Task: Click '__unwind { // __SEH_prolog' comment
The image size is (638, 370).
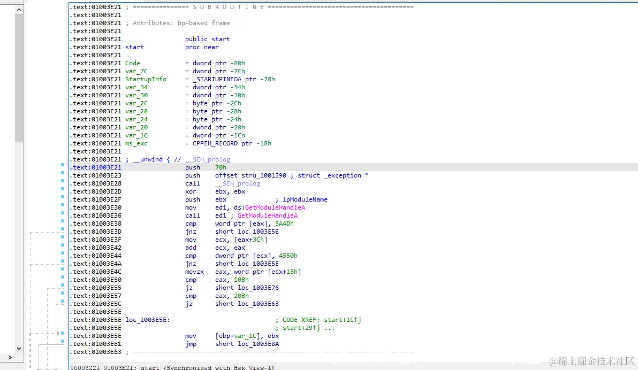Action: [181, 159]
